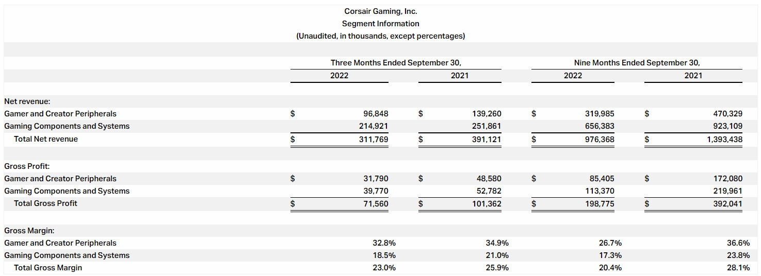
Task: Select the Gross Margin section label
Action: coord(29,231)
